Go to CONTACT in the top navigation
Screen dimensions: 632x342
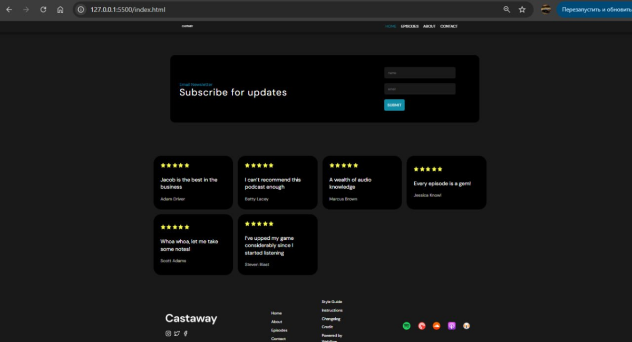click(449, 26)
